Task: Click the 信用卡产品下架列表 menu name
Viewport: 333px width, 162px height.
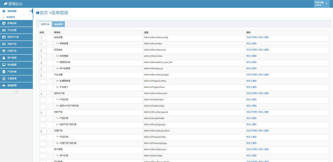Action: coord(69,106)
